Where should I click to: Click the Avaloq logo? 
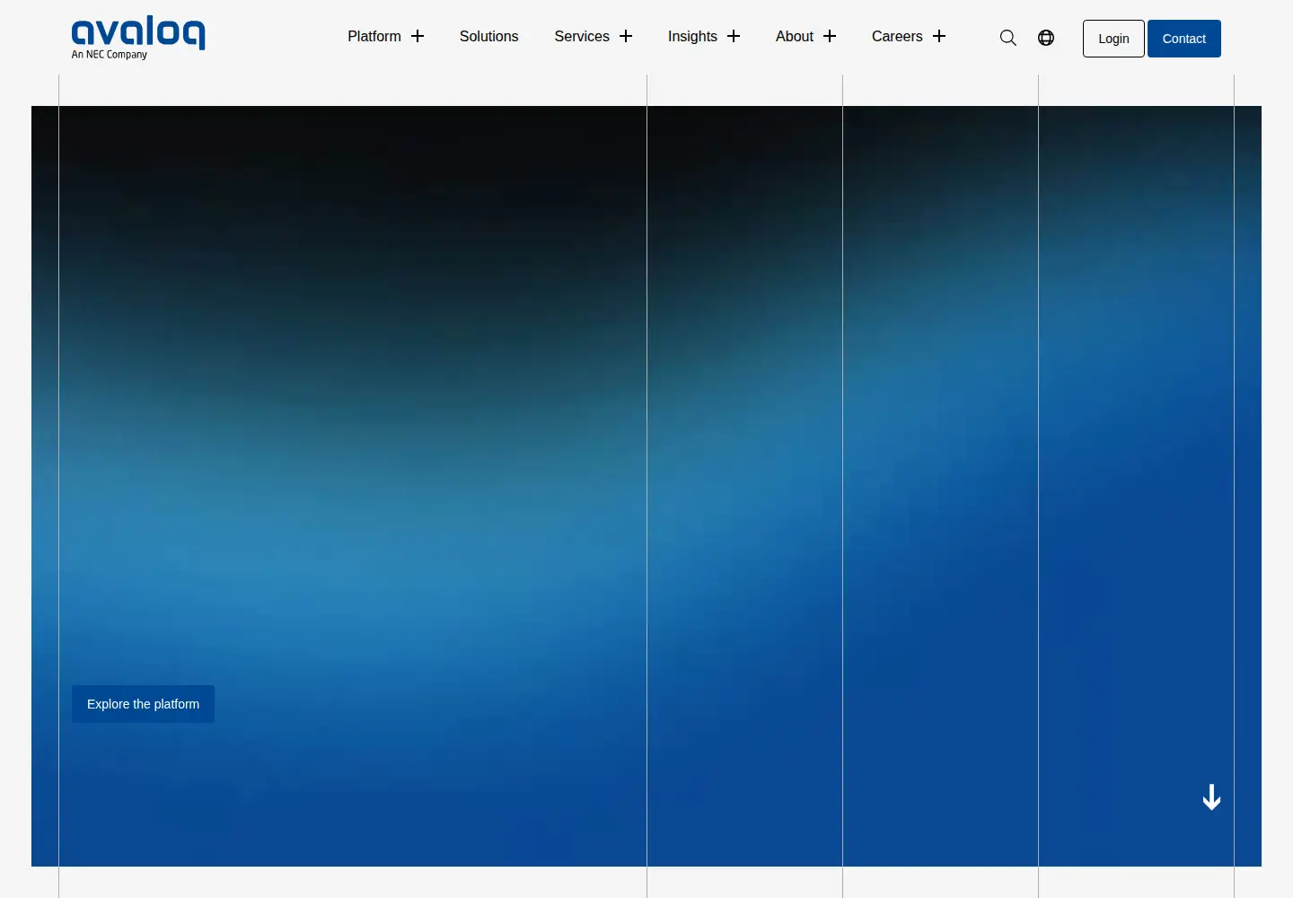138,38
